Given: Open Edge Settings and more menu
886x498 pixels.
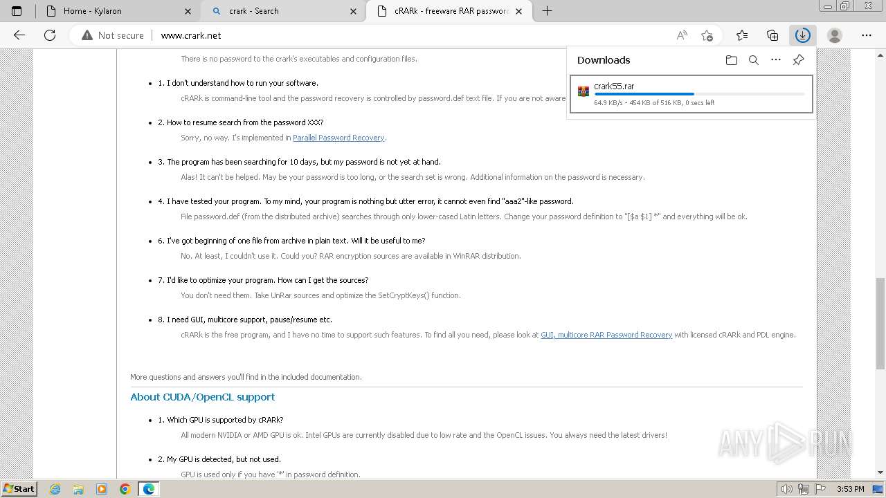Looking at the screenshot, I should (867, 35).
